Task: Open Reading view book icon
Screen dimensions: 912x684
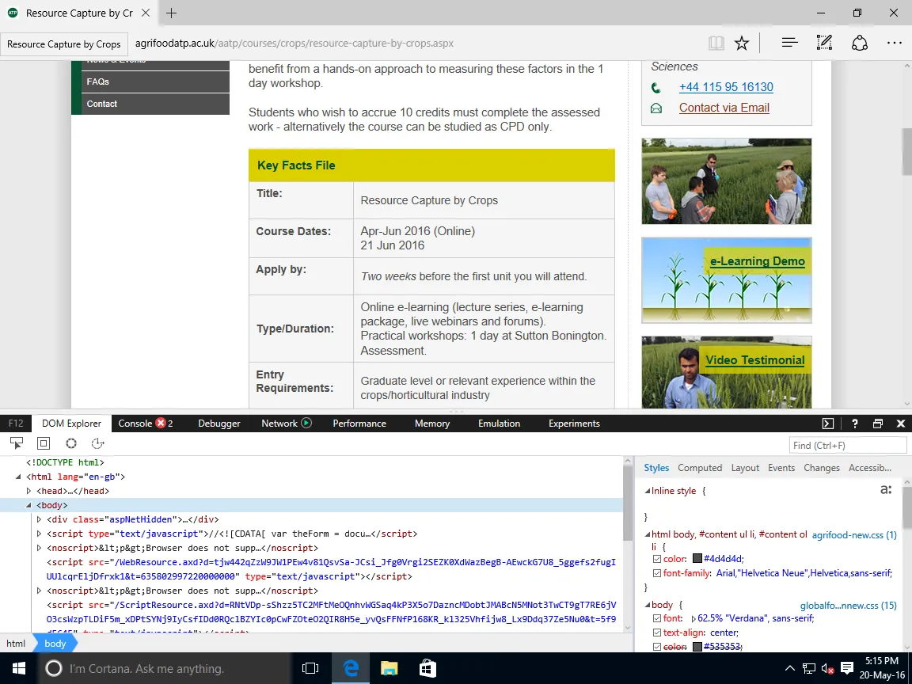Action: (716, 43)
